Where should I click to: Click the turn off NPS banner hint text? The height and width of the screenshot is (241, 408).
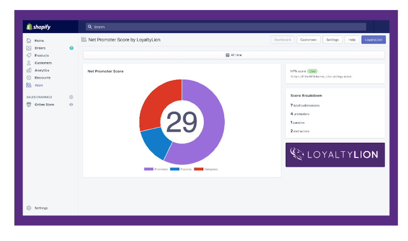click(x=321, y=77)
